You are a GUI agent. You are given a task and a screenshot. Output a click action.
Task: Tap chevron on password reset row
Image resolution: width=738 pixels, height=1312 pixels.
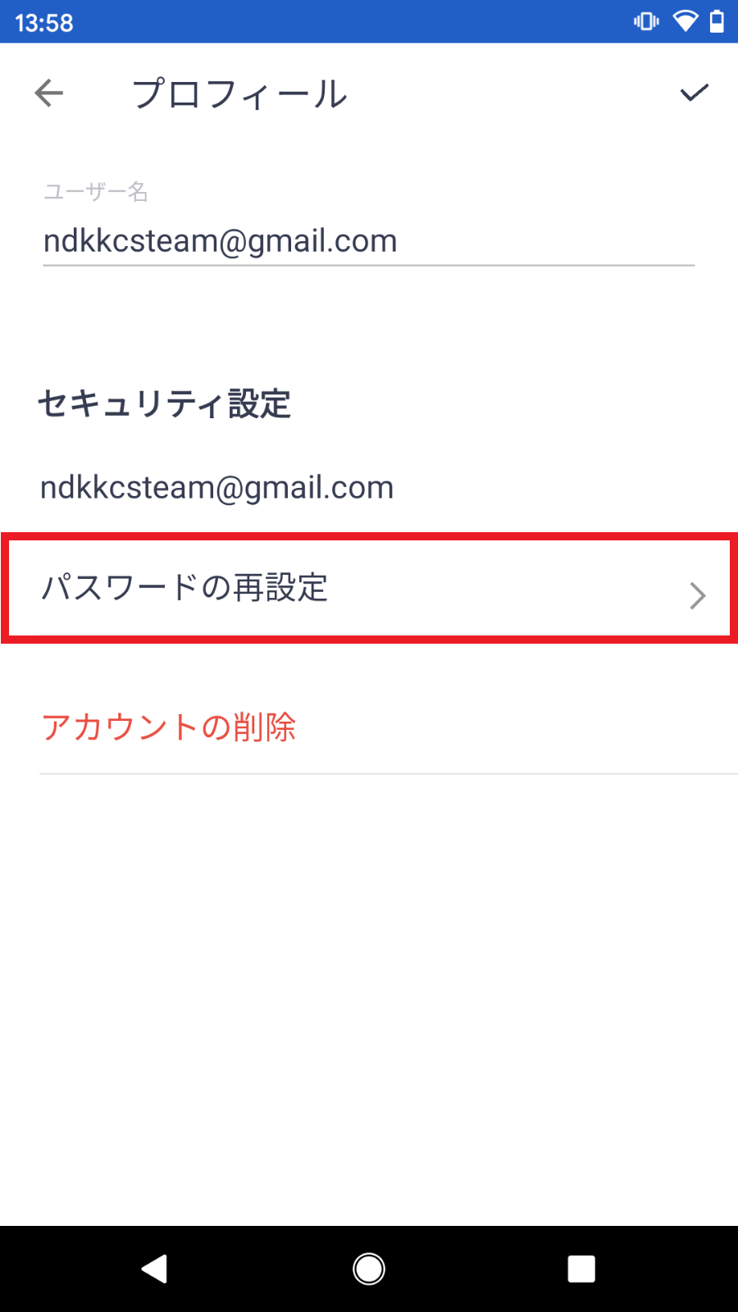[x=697, y=595]
